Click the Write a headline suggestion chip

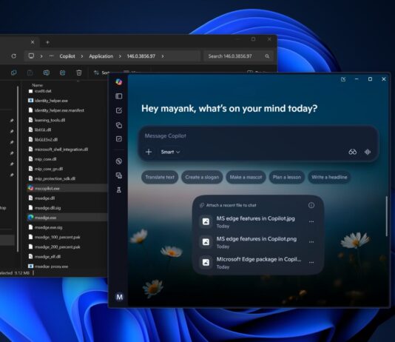pyautogui.click(x=329, y=177)
